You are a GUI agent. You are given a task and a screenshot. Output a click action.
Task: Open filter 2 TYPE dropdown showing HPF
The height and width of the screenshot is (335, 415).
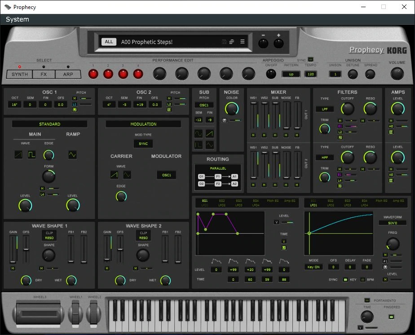coord(325,157)
